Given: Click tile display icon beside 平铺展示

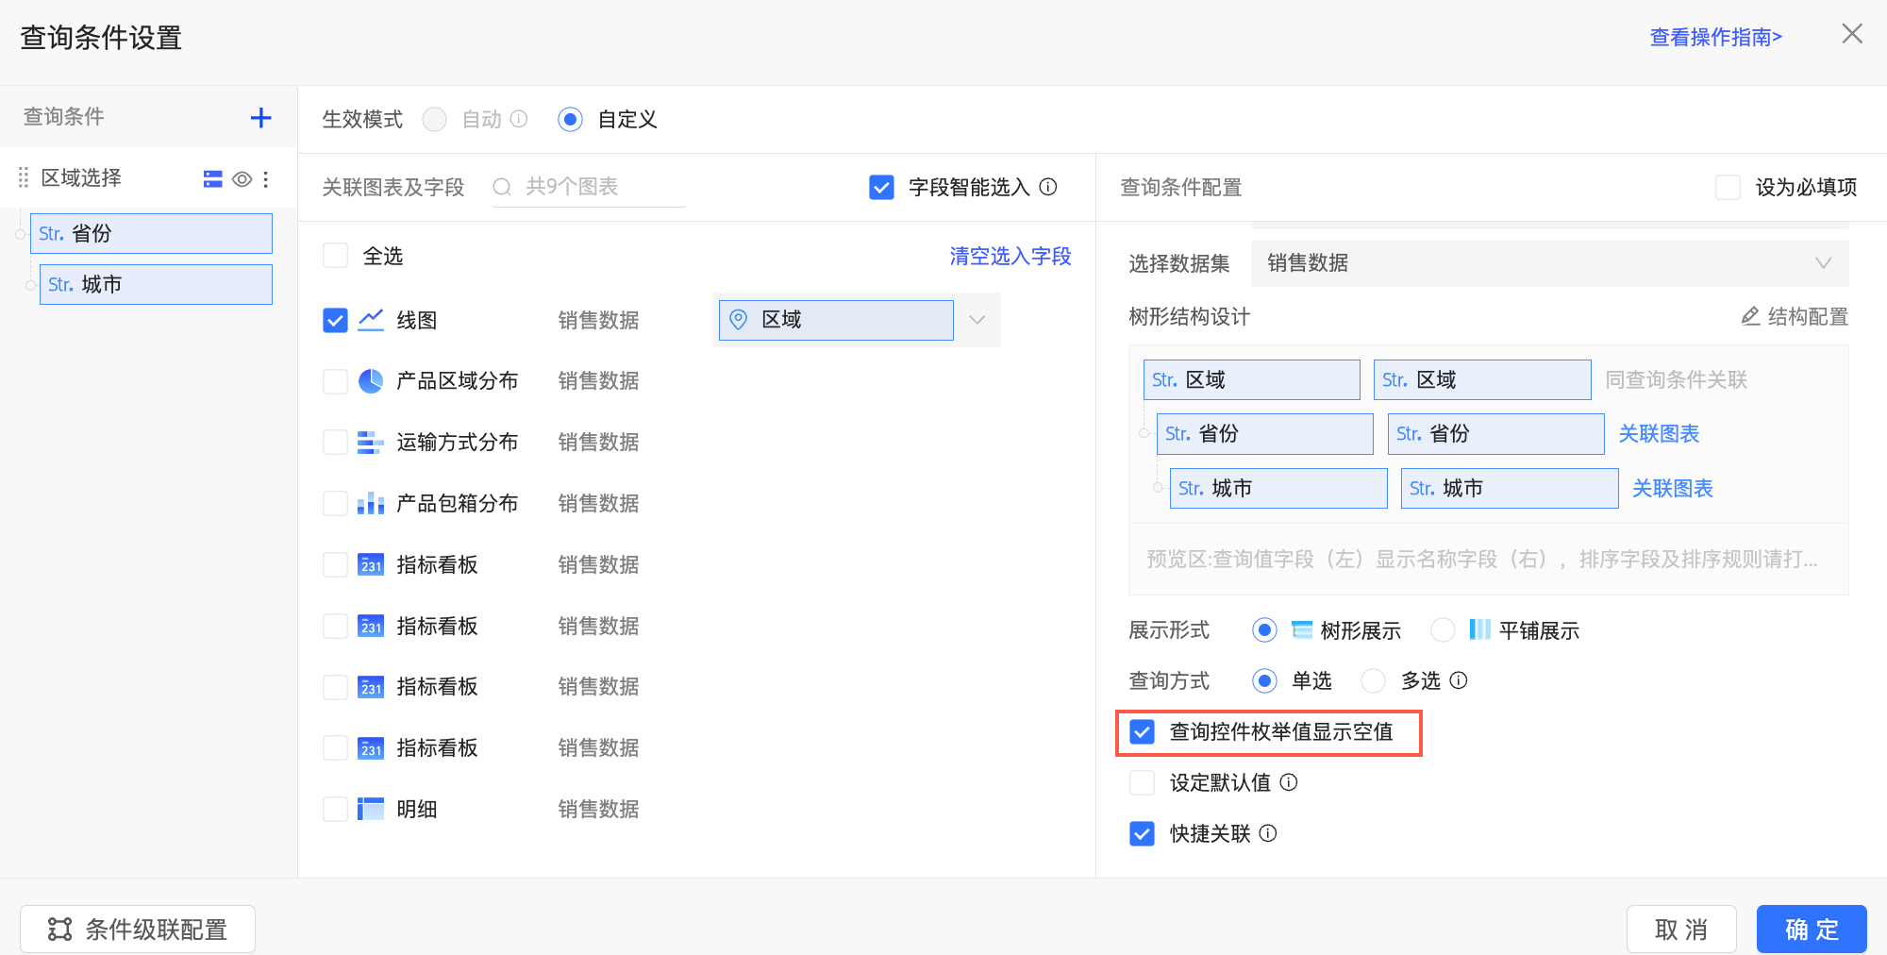Looking at the screenshot, I should click(x=1480, y=630).
